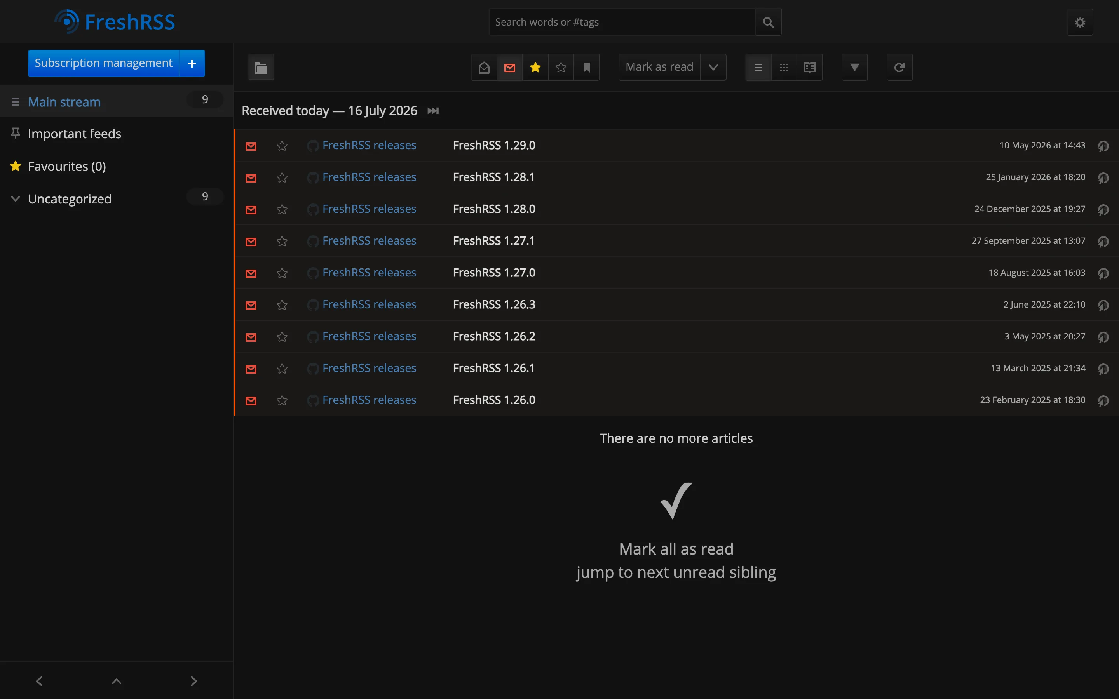Open original link for FreshRSS 1.27.1
Screen dimensions: 1119x699
pos(1103,242)
